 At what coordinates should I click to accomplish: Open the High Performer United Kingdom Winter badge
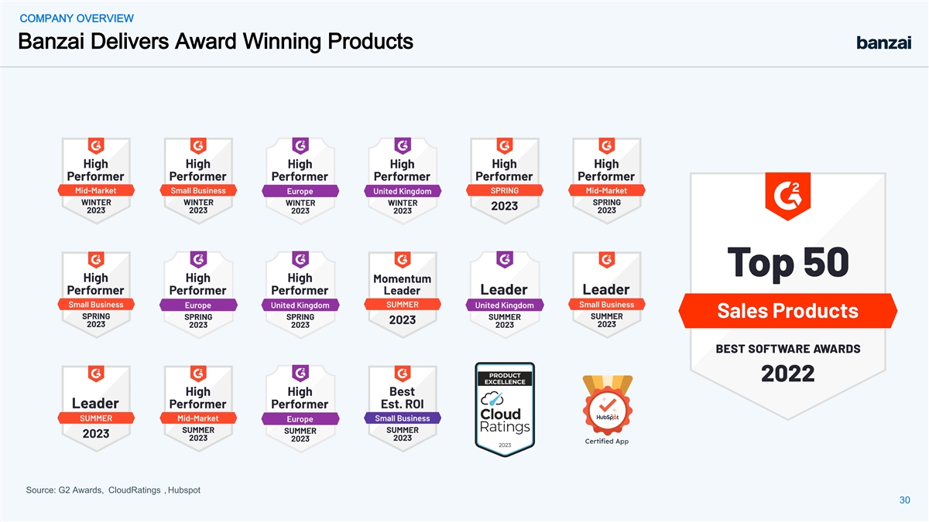point(402,181)
